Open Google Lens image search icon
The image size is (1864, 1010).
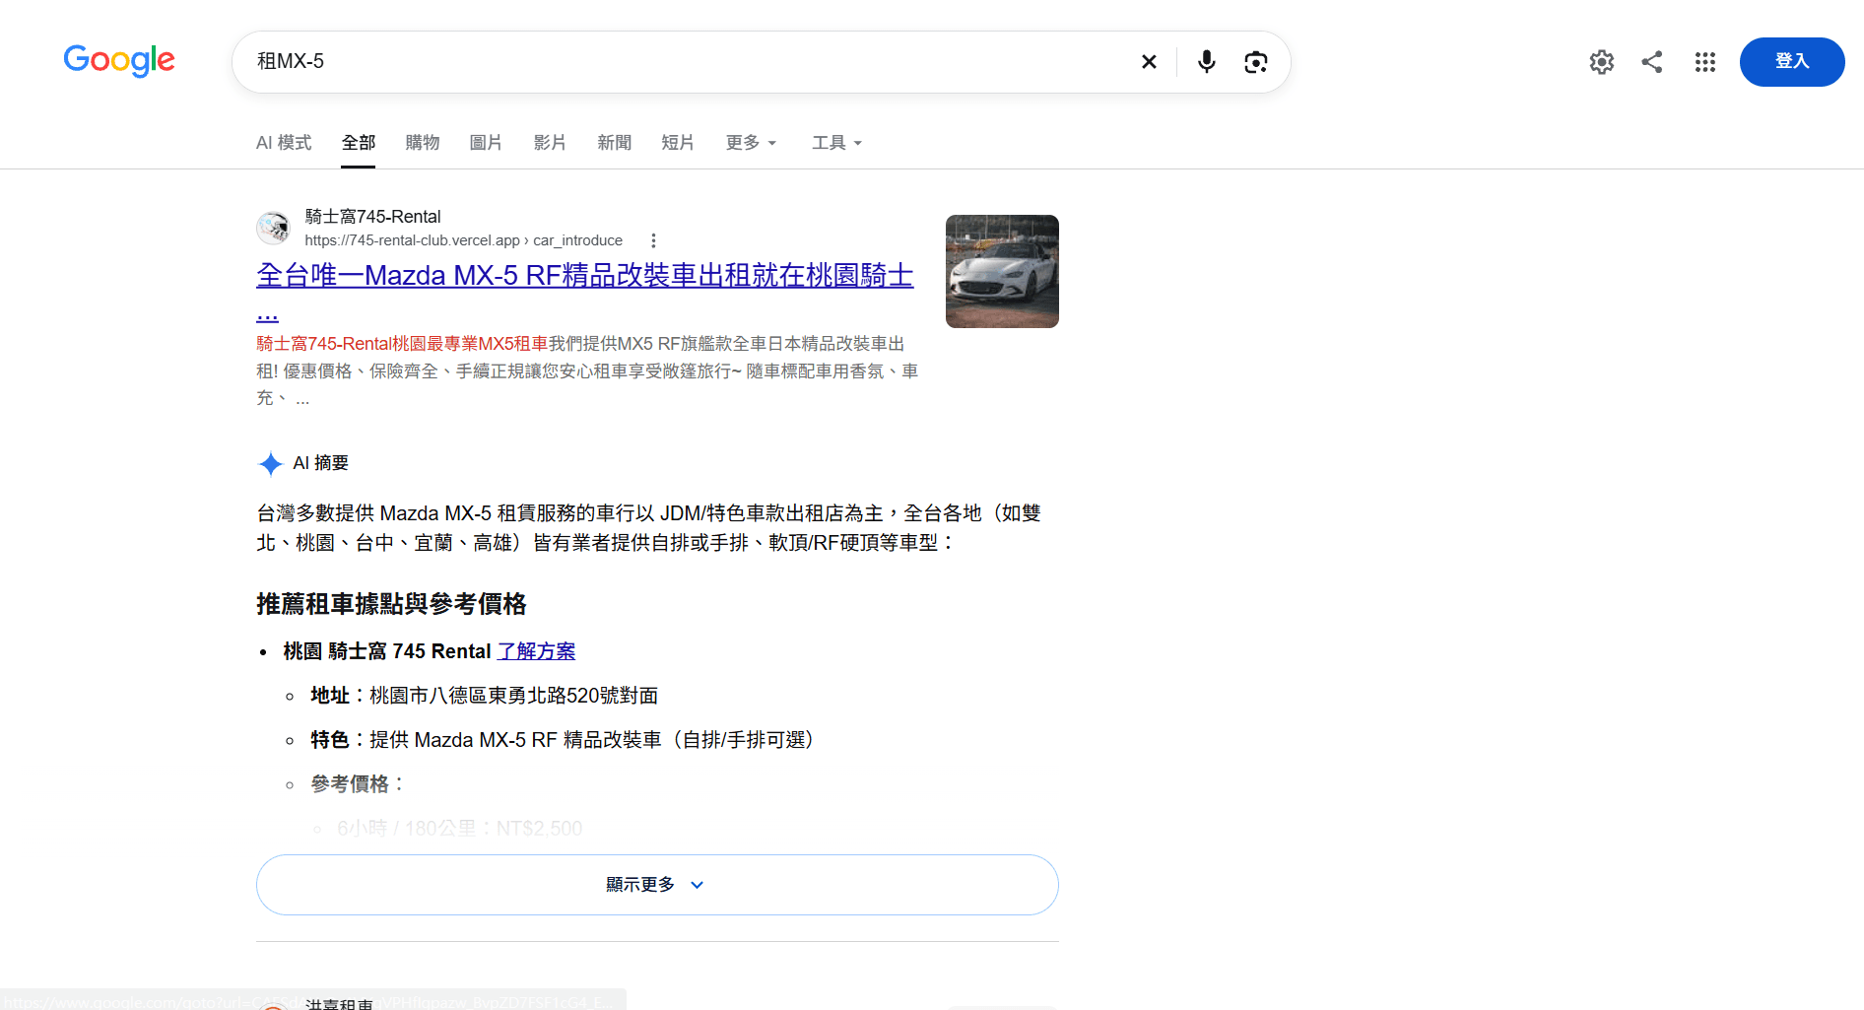(x=1255, y=62)
